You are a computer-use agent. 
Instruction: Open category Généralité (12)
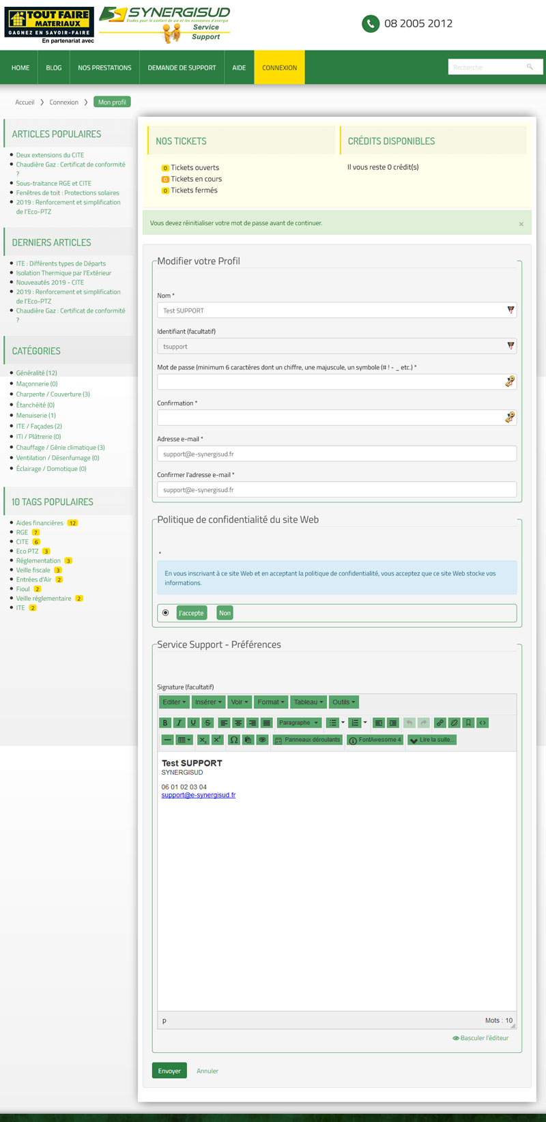point(37,373)
